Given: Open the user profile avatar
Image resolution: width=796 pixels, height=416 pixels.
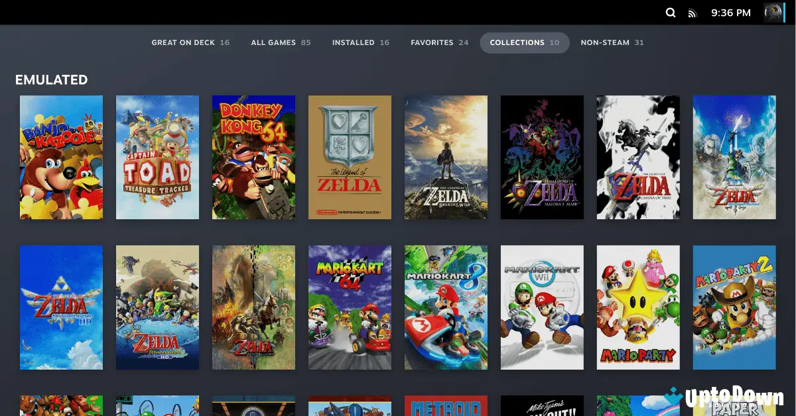Looking at the screenshot, I should tap(773, 12).
